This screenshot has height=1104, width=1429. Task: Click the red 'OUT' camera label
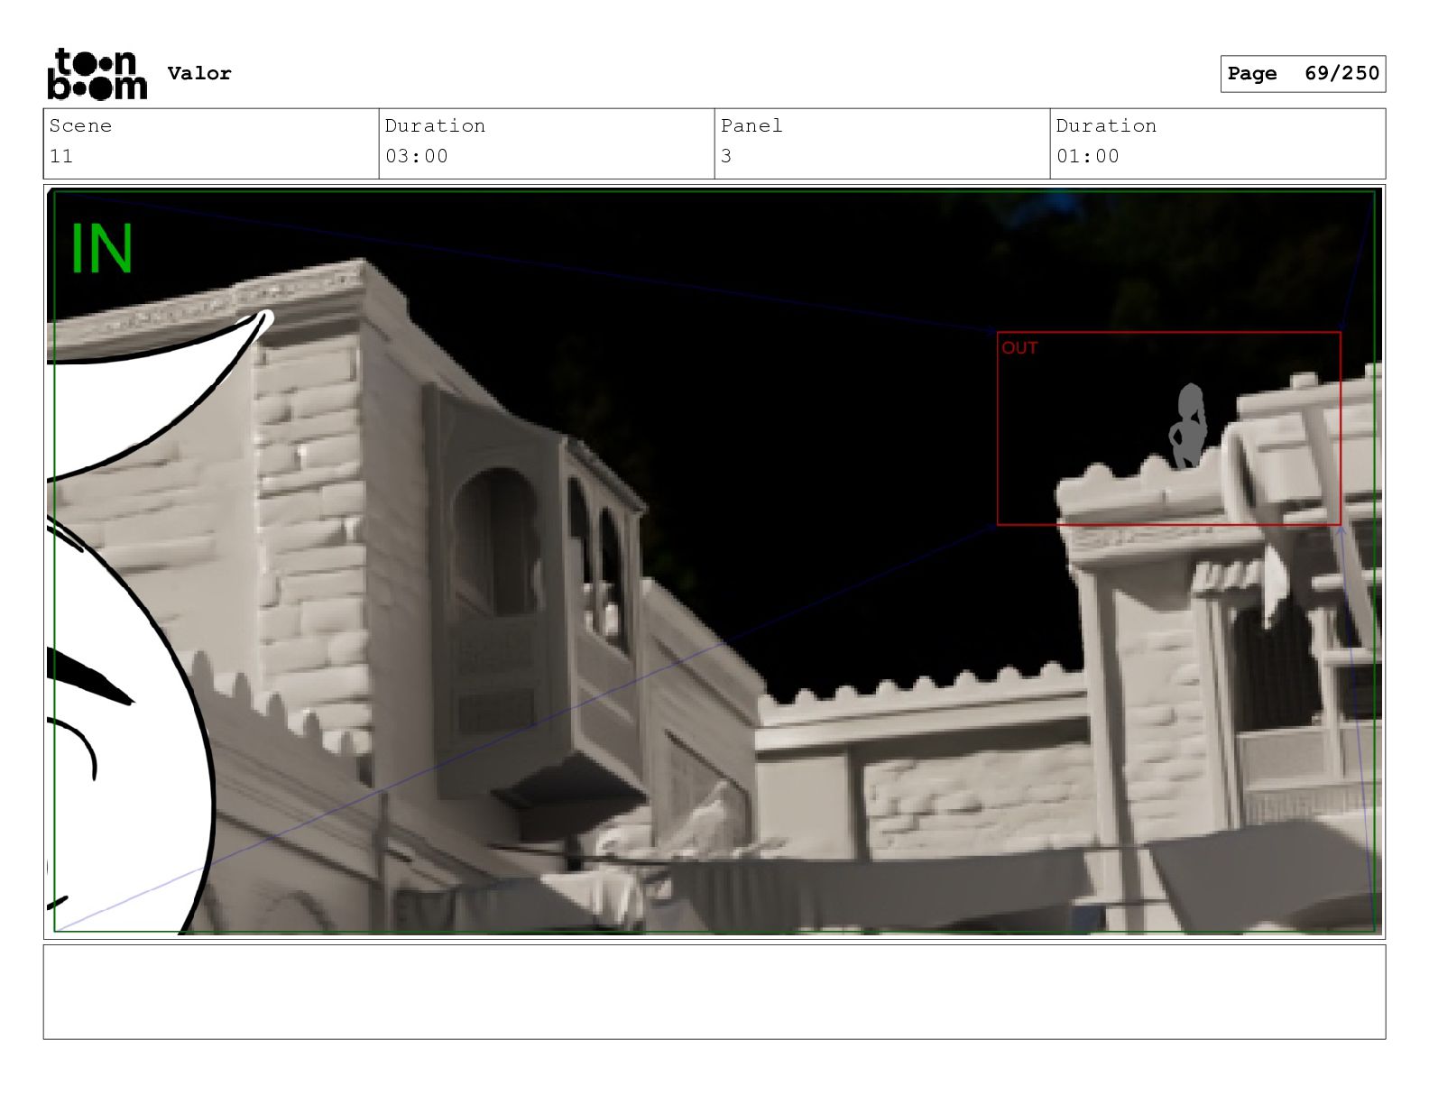point(1019,348)
